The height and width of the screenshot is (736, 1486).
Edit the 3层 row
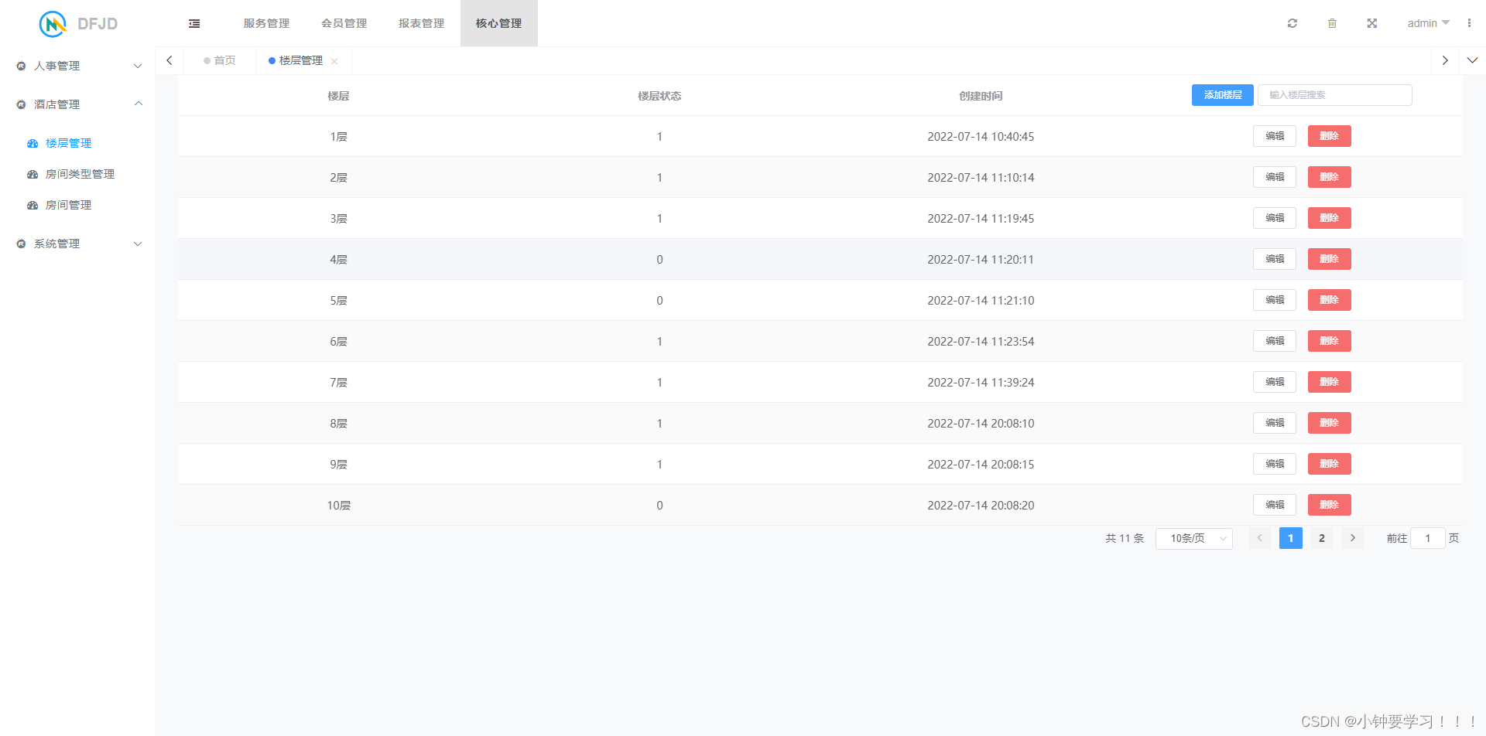click(1274, 218)
